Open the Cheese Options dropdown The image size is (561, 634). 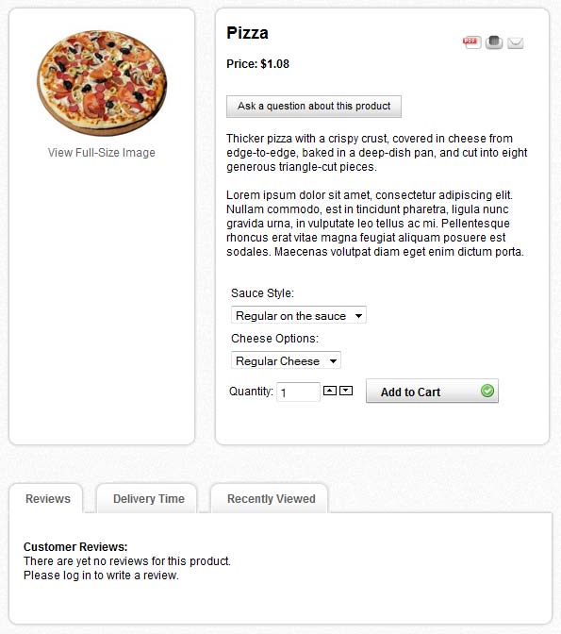(286, 360)
